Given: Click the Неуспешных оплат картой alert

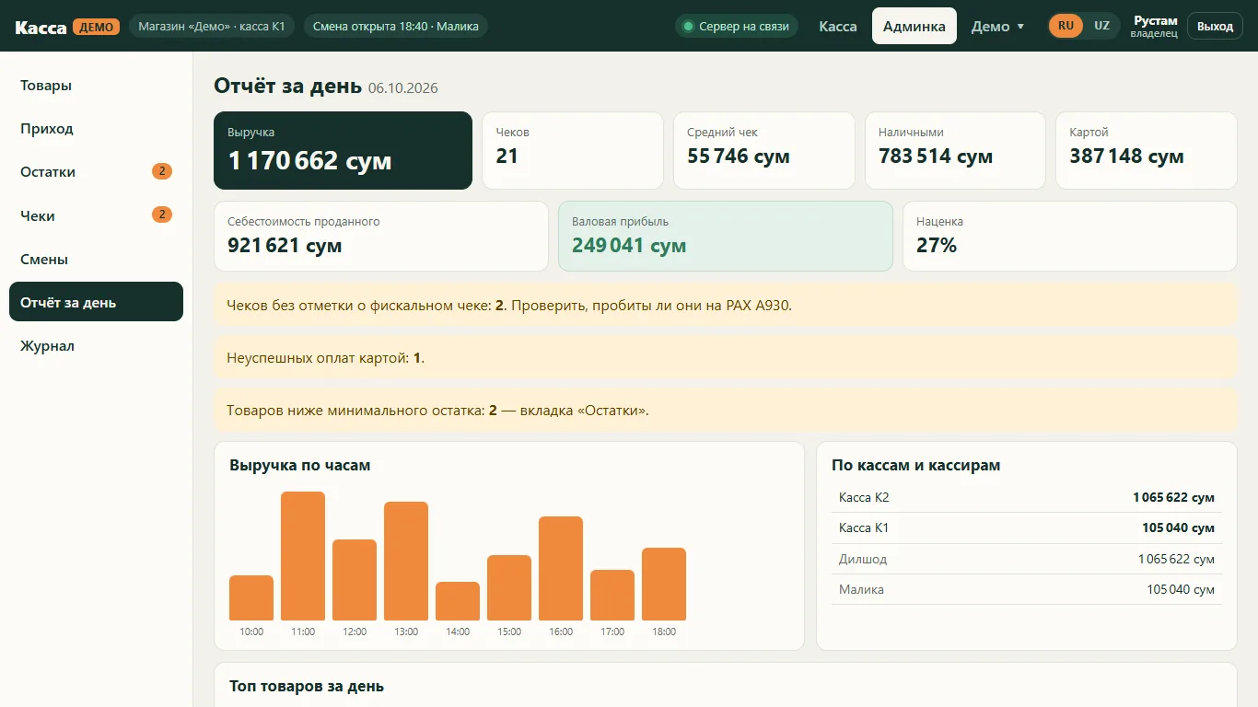Looking at the screenshot, I should point(726,357).
